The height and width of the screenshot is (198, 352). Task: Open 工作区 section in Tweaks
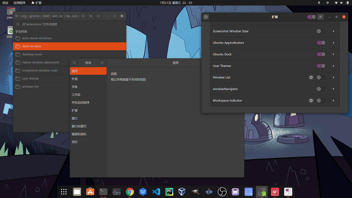point(88,95)
